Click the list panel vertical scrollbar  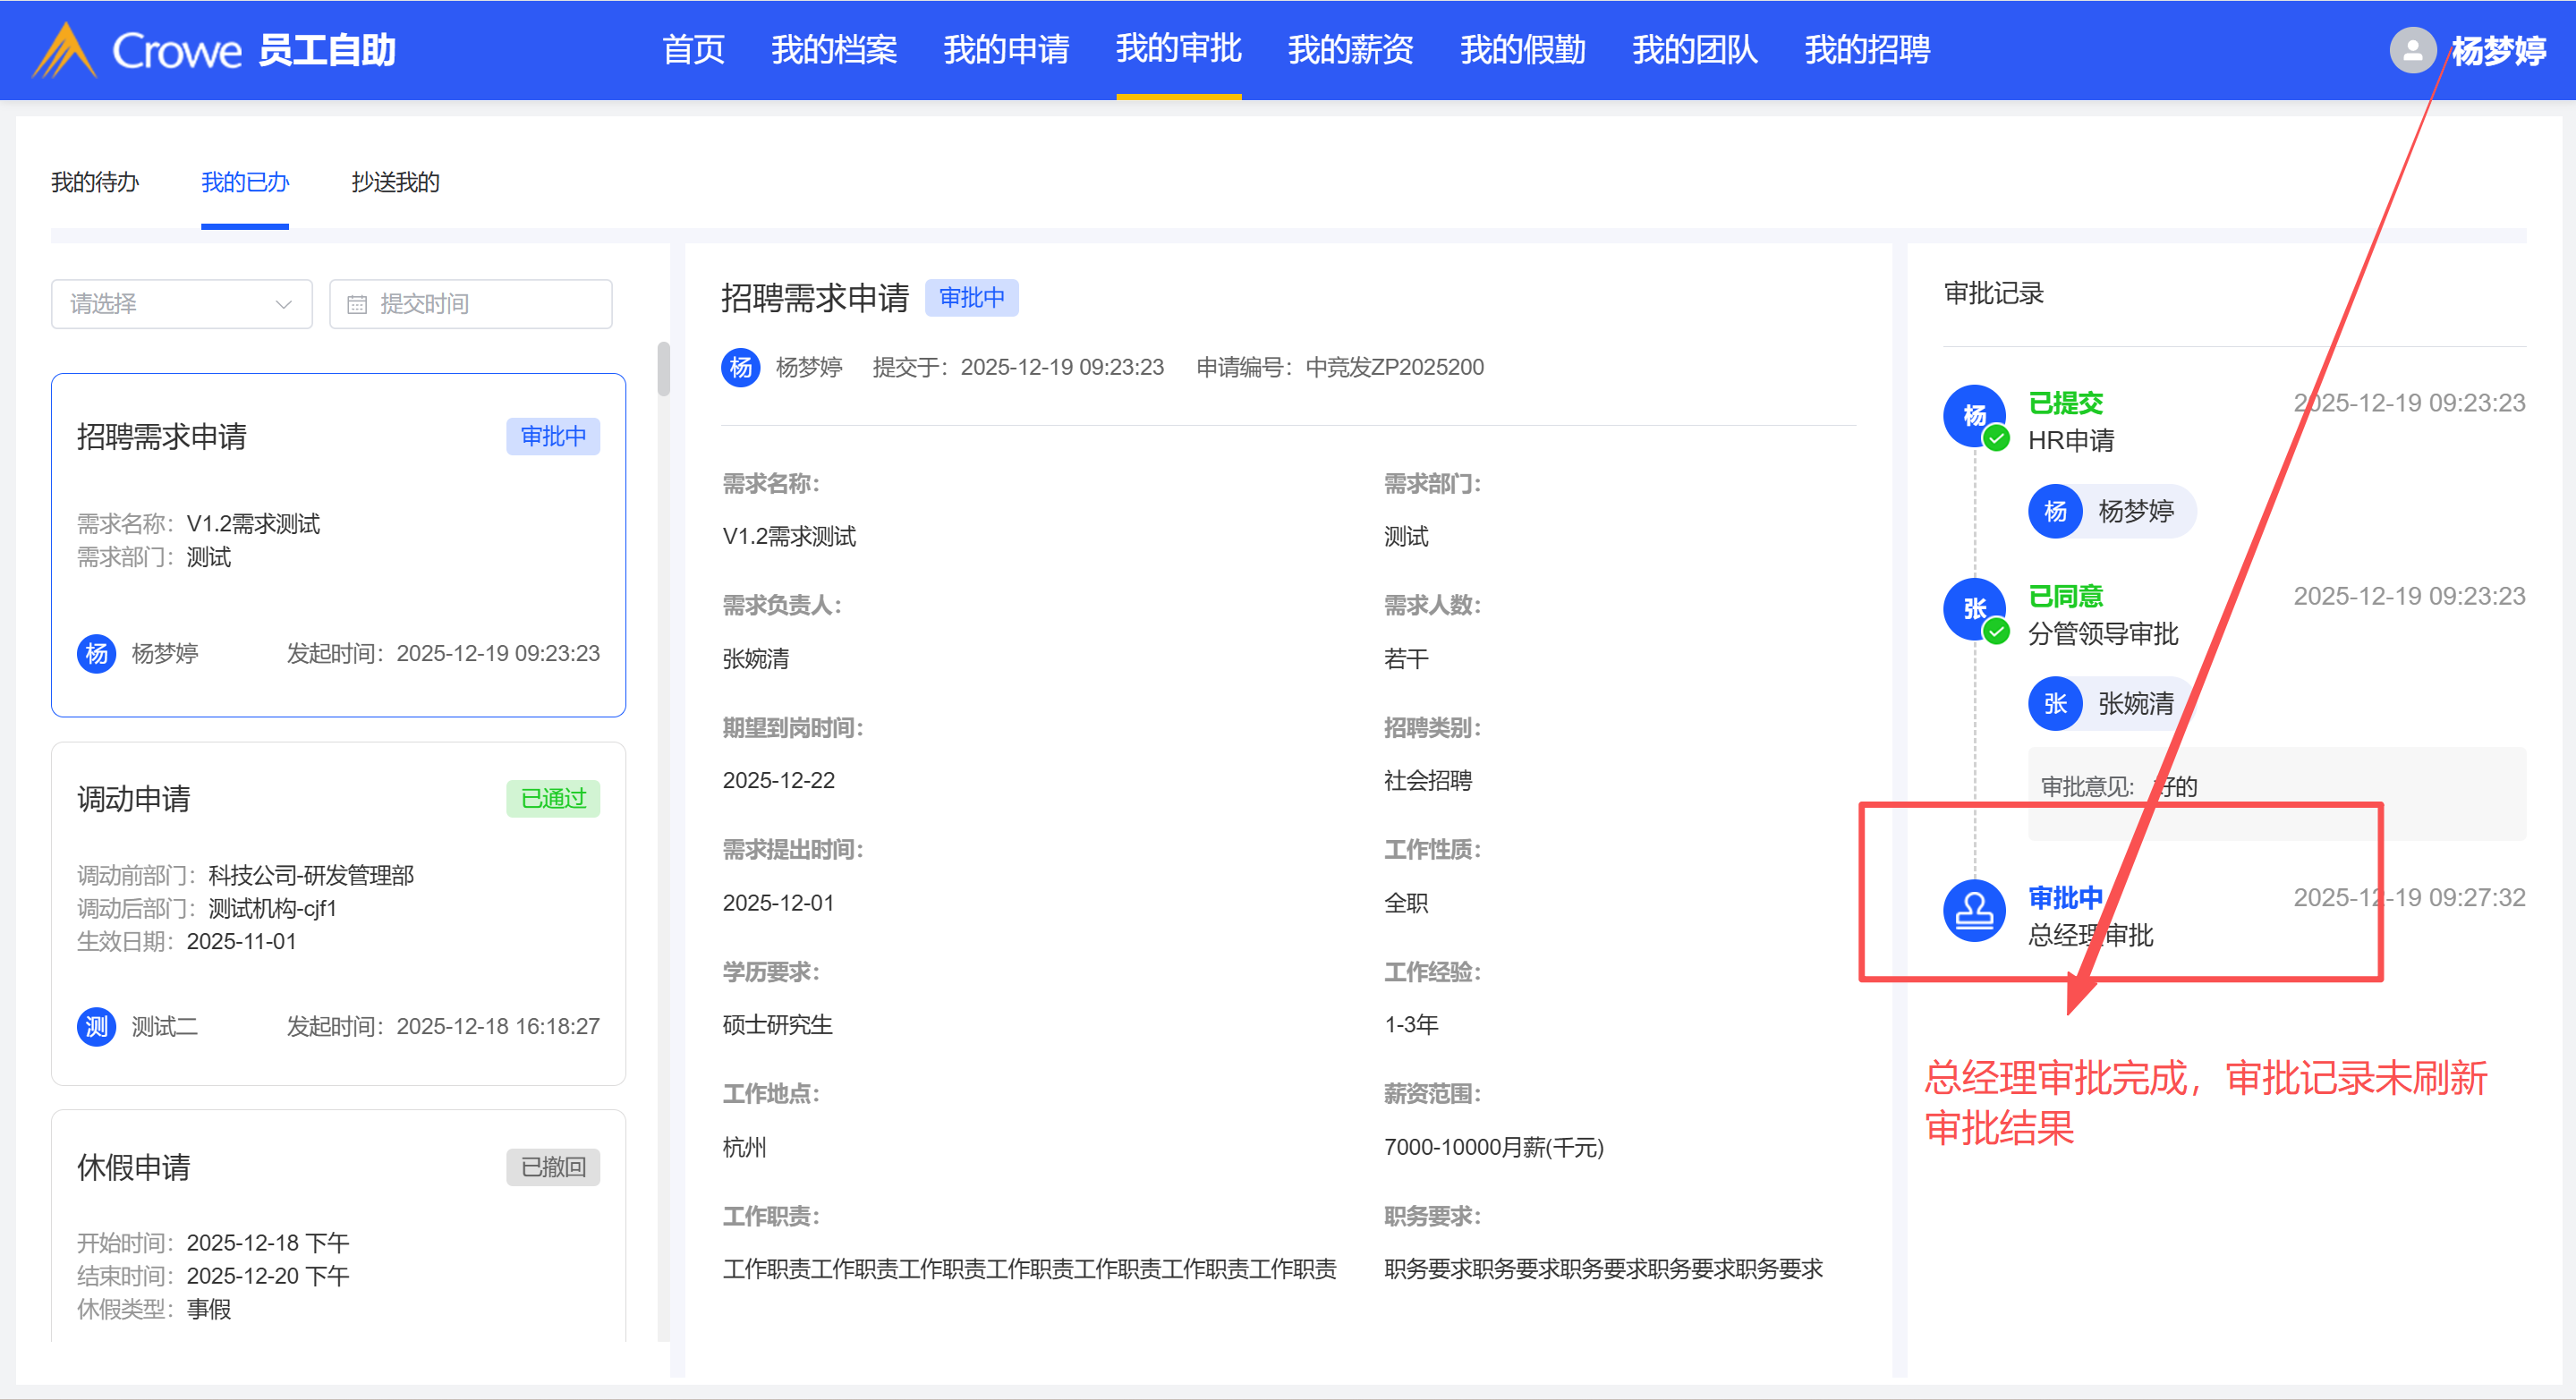click(x=663, y=369)
